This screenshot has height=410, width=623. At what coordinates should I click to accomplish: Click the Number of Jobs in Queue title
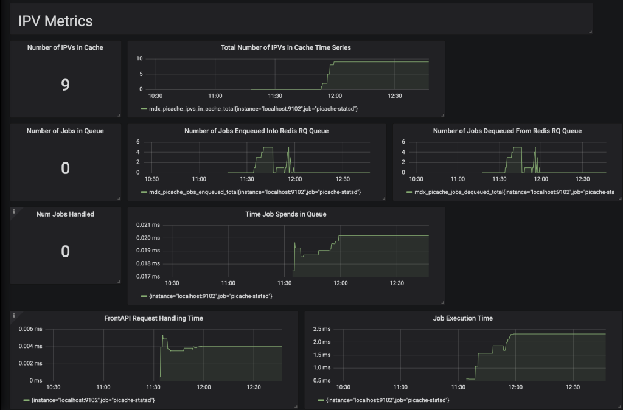point(65,131)
